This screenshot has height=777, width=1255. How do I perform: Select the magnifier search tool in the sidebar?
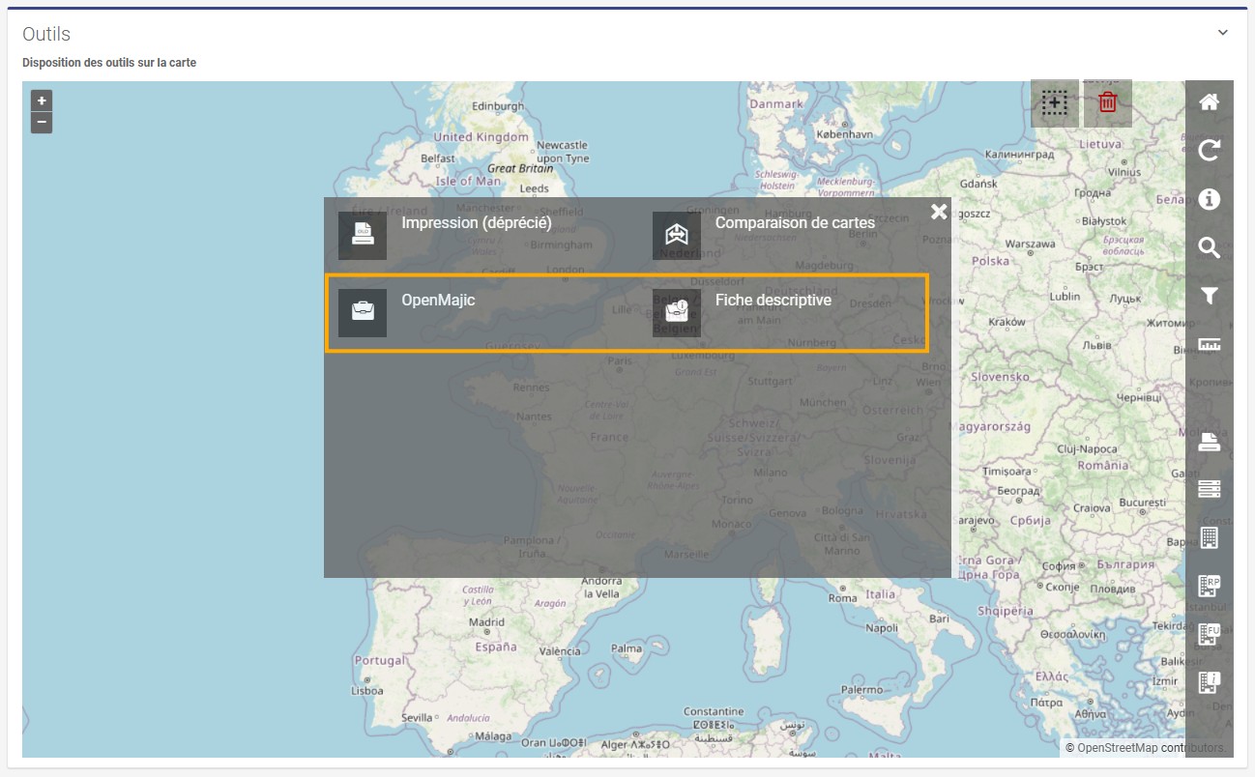[1209, 247]
